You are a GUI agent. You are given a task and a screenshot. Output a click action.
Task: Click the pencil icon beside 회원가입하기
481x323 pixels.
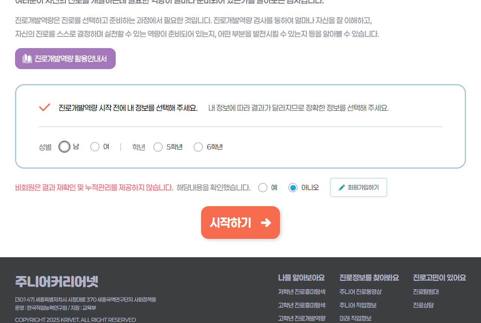342,187
